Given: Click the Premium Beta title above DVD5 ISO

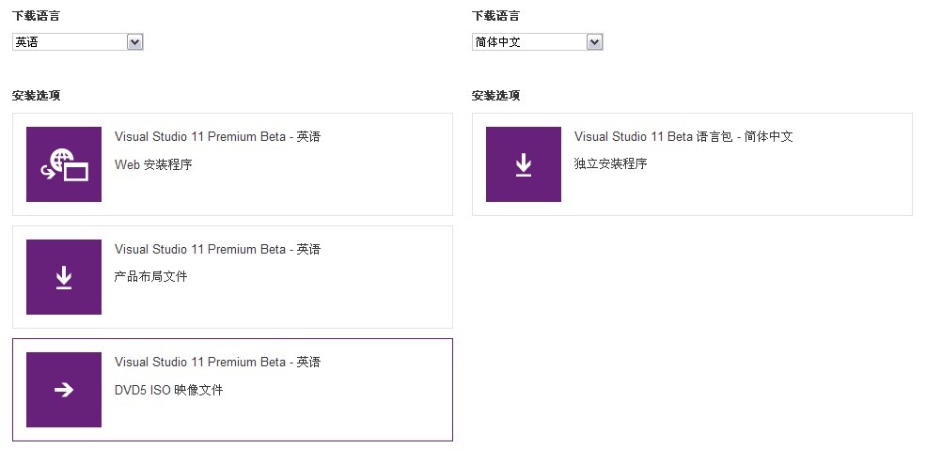Looking at the screenshot, I should (x=217, y=363).
